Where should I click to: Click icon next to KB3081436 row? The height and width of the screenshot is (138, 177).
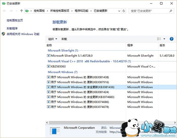tap(49, 87)
